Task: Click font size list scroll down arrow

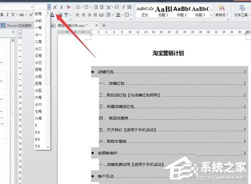Action: coord(48,147)
